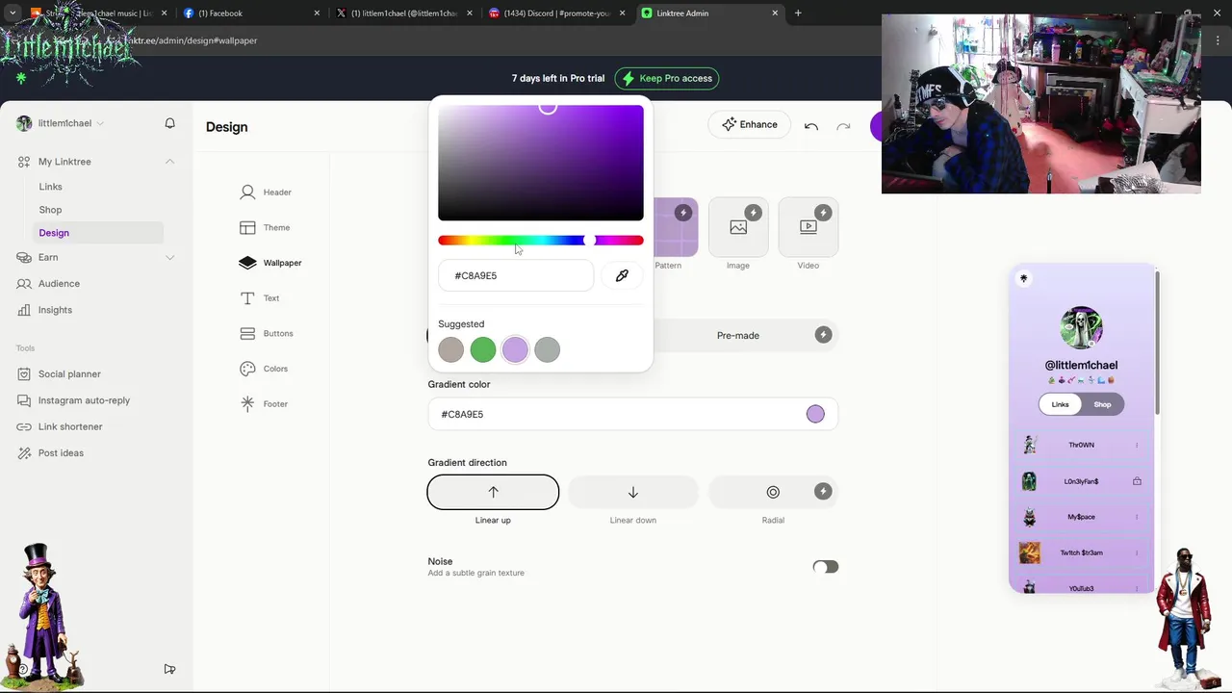Viewport: 1232px width, 693px height.
Task: Click the undo arrow icon
Action: (811, 126)
